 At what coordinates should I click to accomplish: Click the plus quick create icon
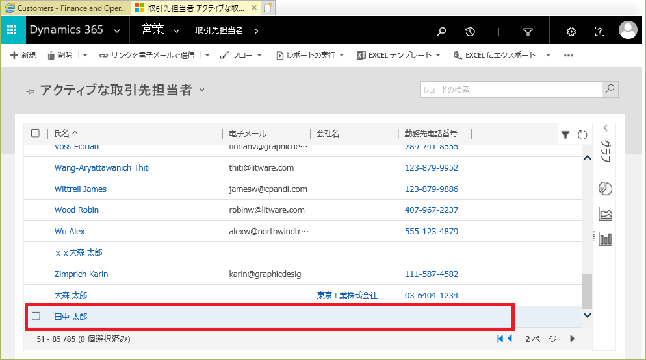(x=498, y=32)
